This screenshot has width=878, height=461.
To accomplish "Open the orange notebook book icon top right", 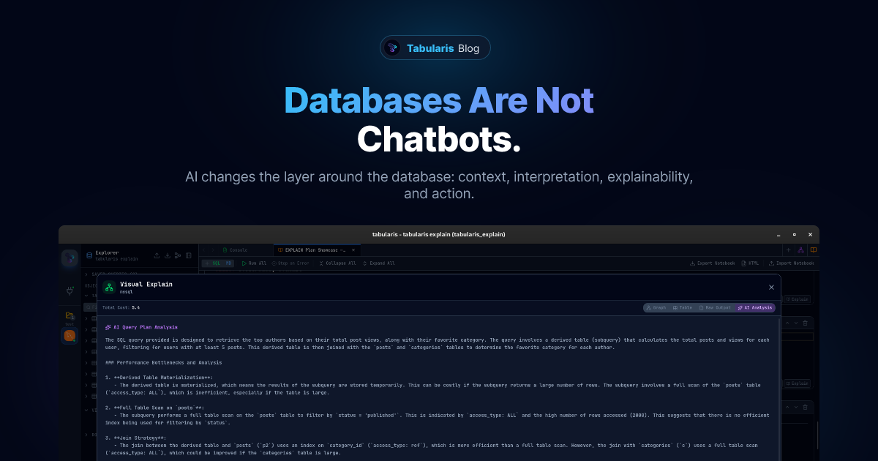I will (813, 250).
